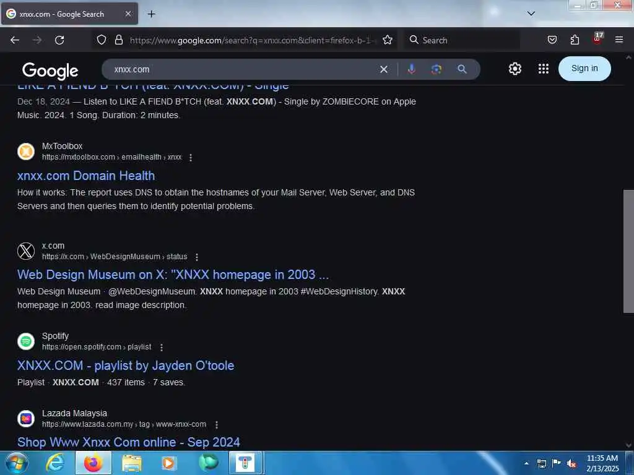Open Windows Media Player from the taskbar
Screen dimensions: 634x475
tap(168, 463)
